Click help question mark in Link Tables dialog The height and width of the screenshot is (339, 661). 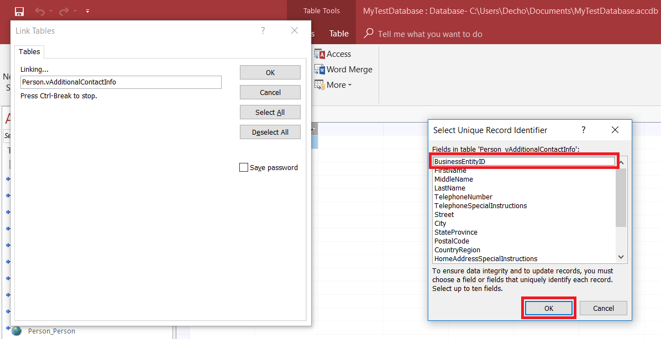(x=263, y=31)
